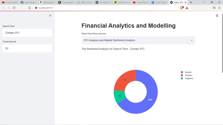Reload the localhost page
Screen dimensions: 223x125
coord(14,8)
